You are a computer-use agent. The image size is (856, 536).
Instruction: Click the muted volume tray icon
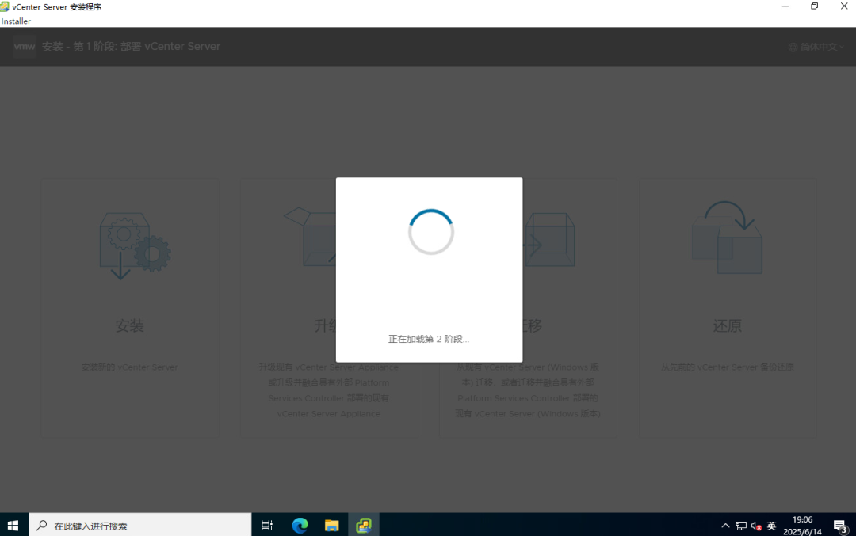tap(756, 526)
